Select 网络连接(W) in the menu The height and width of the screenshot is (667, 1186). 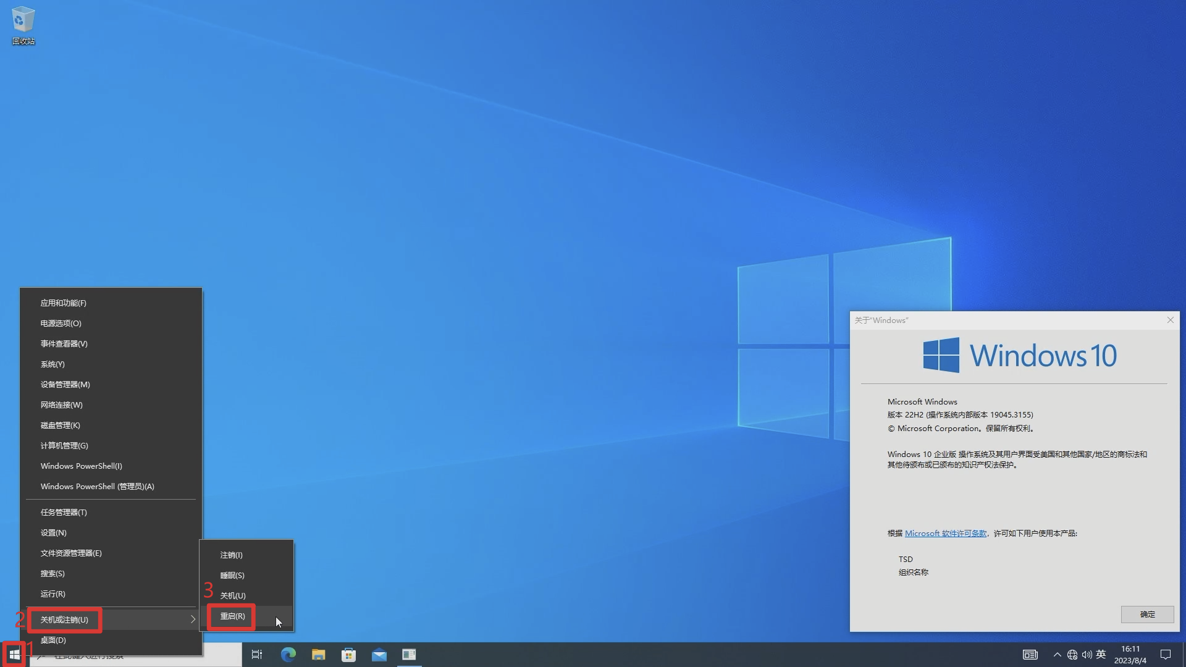(111, 405)
